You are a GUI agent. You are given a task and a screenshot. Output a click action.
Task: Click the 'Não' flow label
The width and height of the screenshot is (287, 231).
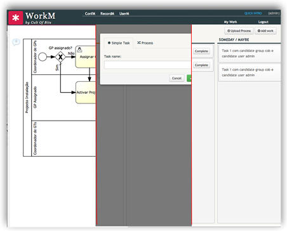(x=71, y=53)
